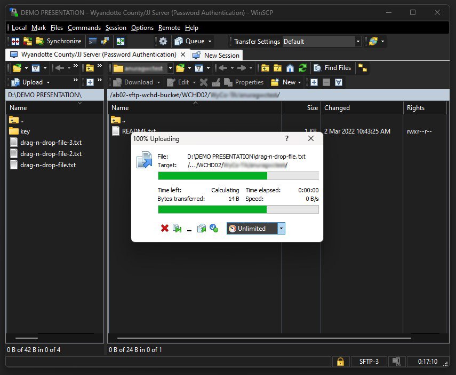Open the Remote menu

169,28
